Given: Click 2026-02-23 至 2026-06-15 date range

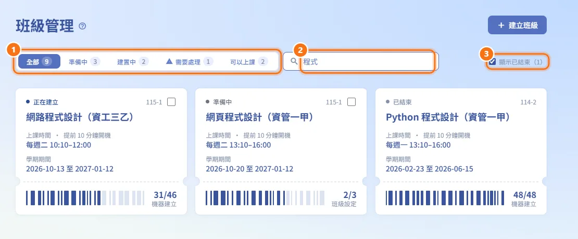Looking at the screenshot, I should [x=430, y=169].
